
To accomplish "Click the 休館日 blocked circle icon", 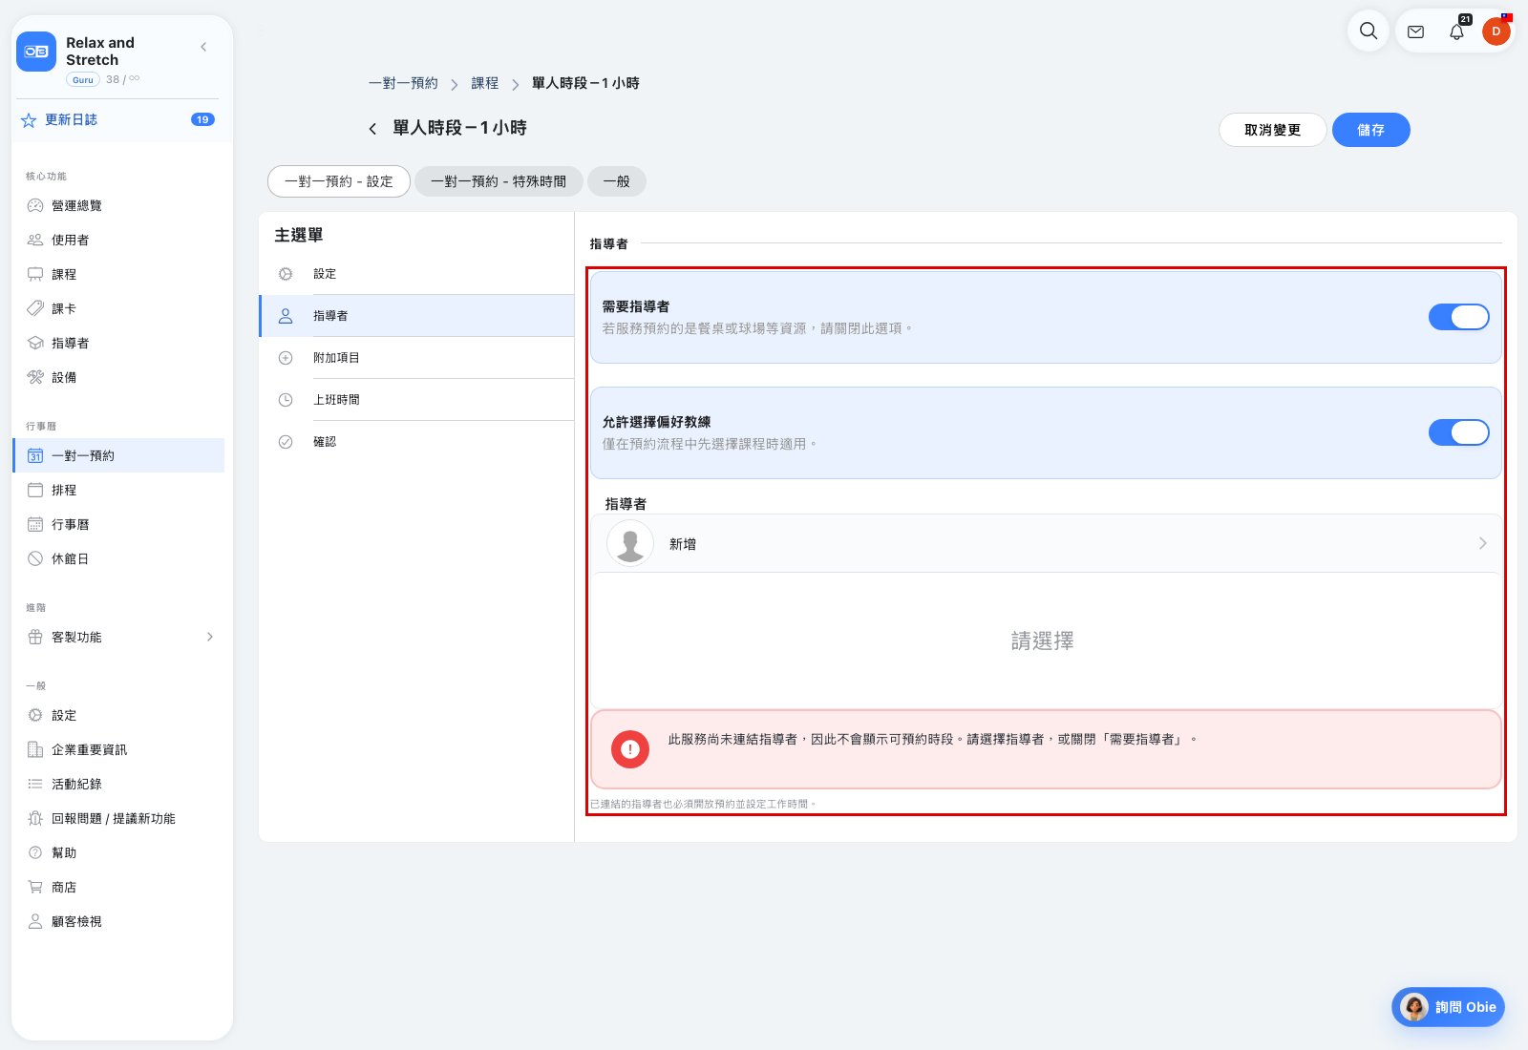I will (35, 558).
